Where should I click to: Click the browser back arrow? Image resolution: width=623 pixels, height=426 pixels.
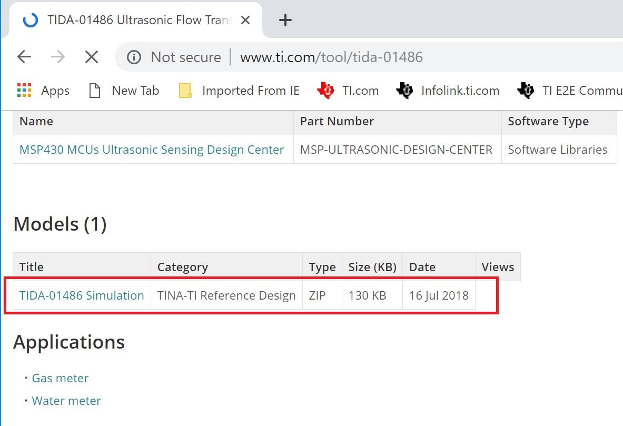tap(24, 57)
